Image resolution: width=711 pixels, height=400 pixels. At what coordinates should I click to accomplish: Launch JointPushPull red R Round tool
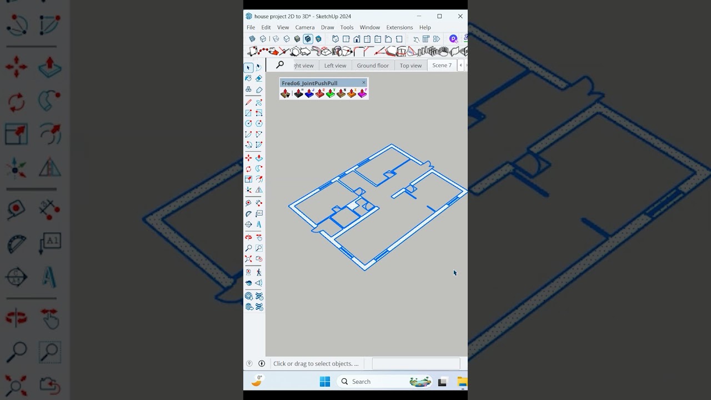320,93
